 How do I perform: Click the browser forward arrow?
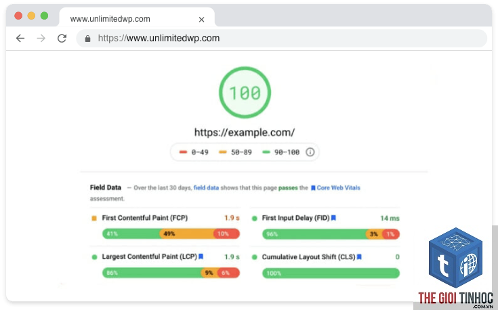click(41, 39)
